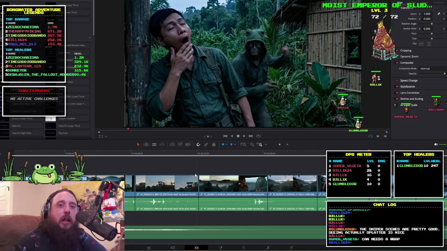Choose the Dynamic Trim Mode tool

(154, 144)
